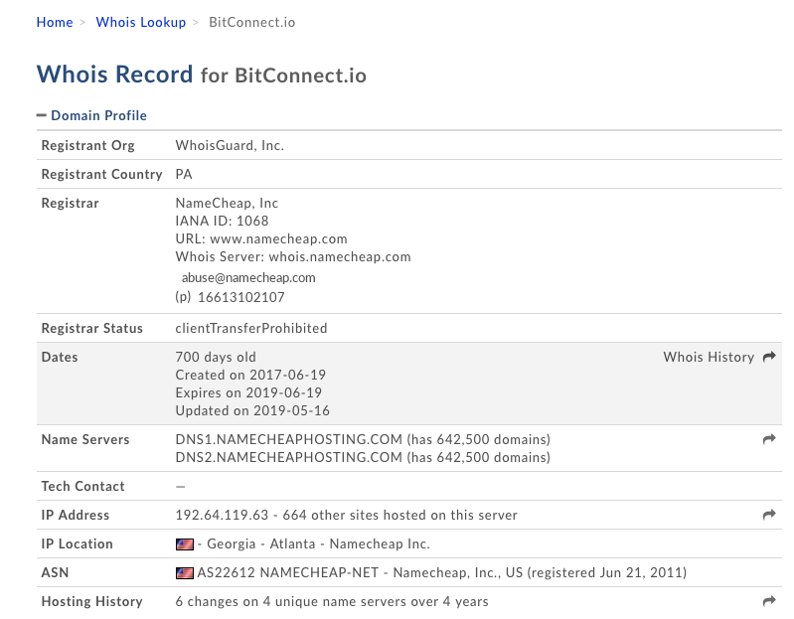Screen dimensions: 794x619
Task: Click the US flag in ASN row
Action: [x=184, y=573]
